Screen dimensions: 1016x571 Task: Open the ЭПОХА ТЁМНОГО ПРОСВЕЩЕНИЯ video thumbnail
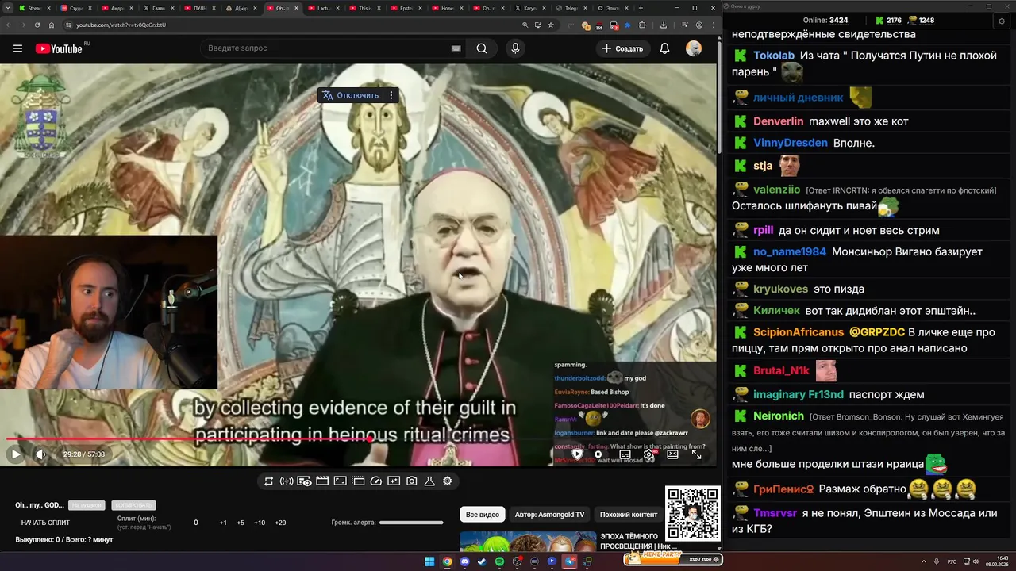pos(528,541)
